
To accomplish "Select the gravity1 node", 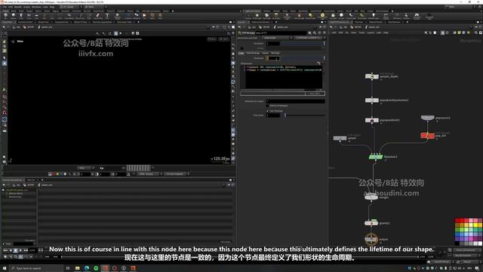I will point(371,223).
